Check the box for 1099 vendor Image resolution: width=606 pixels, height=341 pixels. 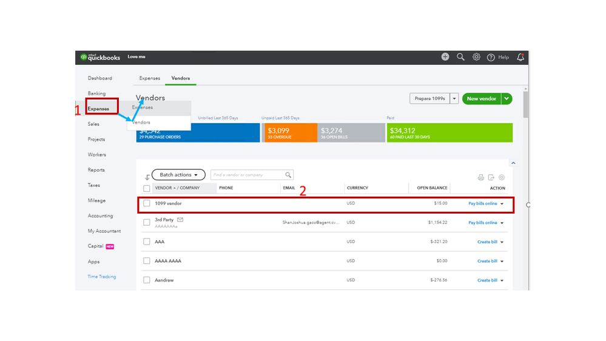pyautogui.click(x=146, y=203)
